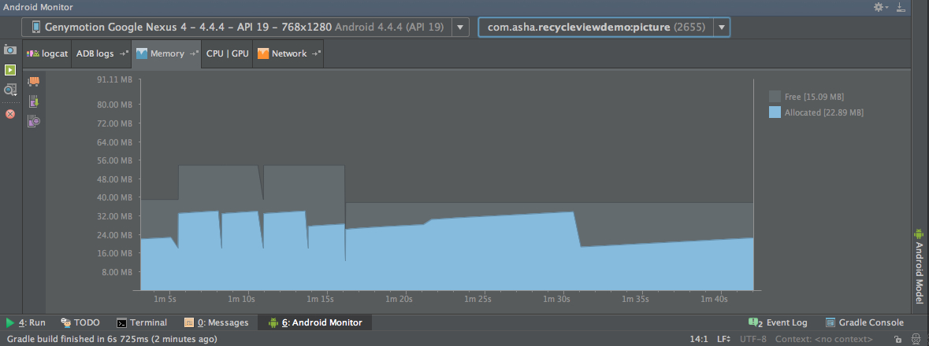Click the green screen record icon
Screen dimensions: 929x346
coord(10,70)
